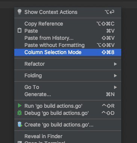137x143 pixels.
Task: Click the green Run triangle icon
Action: [20, 105]
